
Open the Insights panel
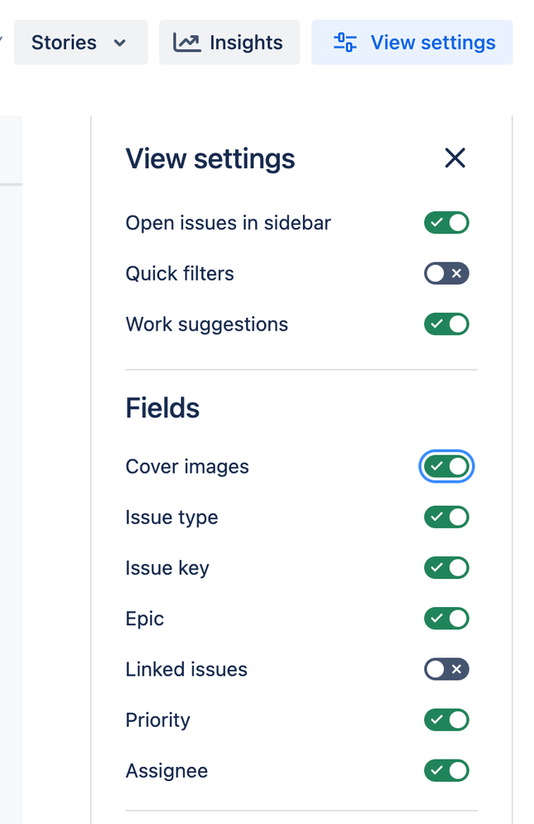click(229, 43)
